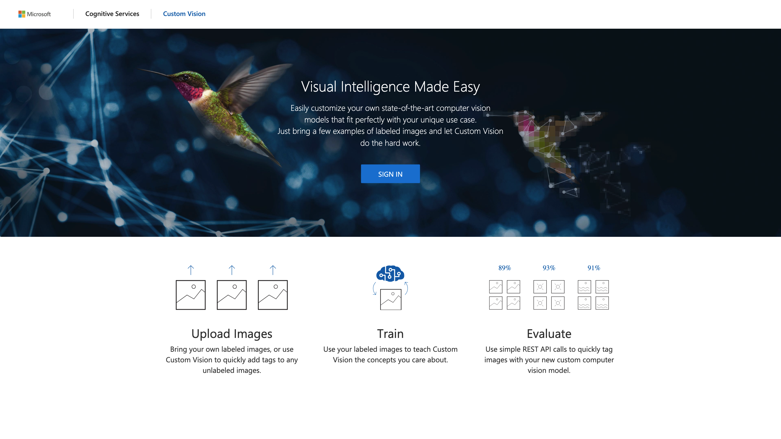
Task: Click the Evaluate heading text
Action: pos(549,334)
